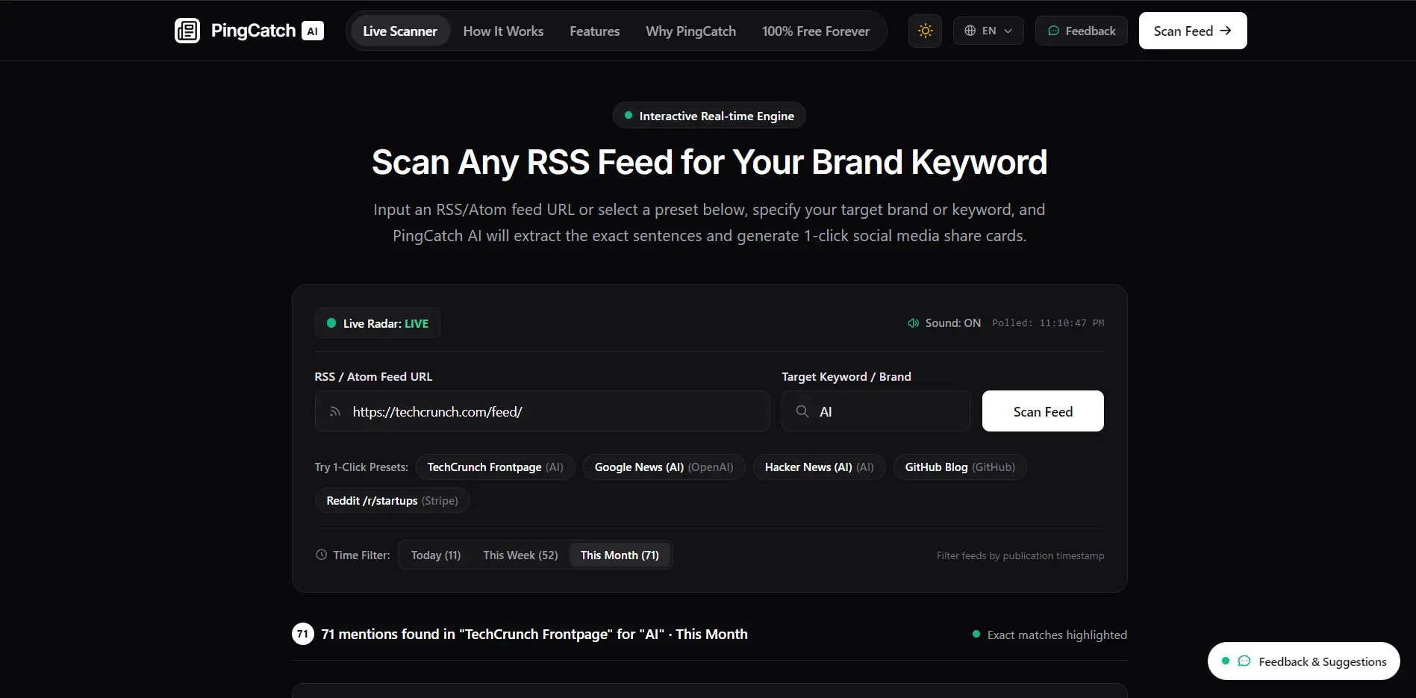
Task: Click the AI badge next to PingCatch
Action: [x=313, y=31]
